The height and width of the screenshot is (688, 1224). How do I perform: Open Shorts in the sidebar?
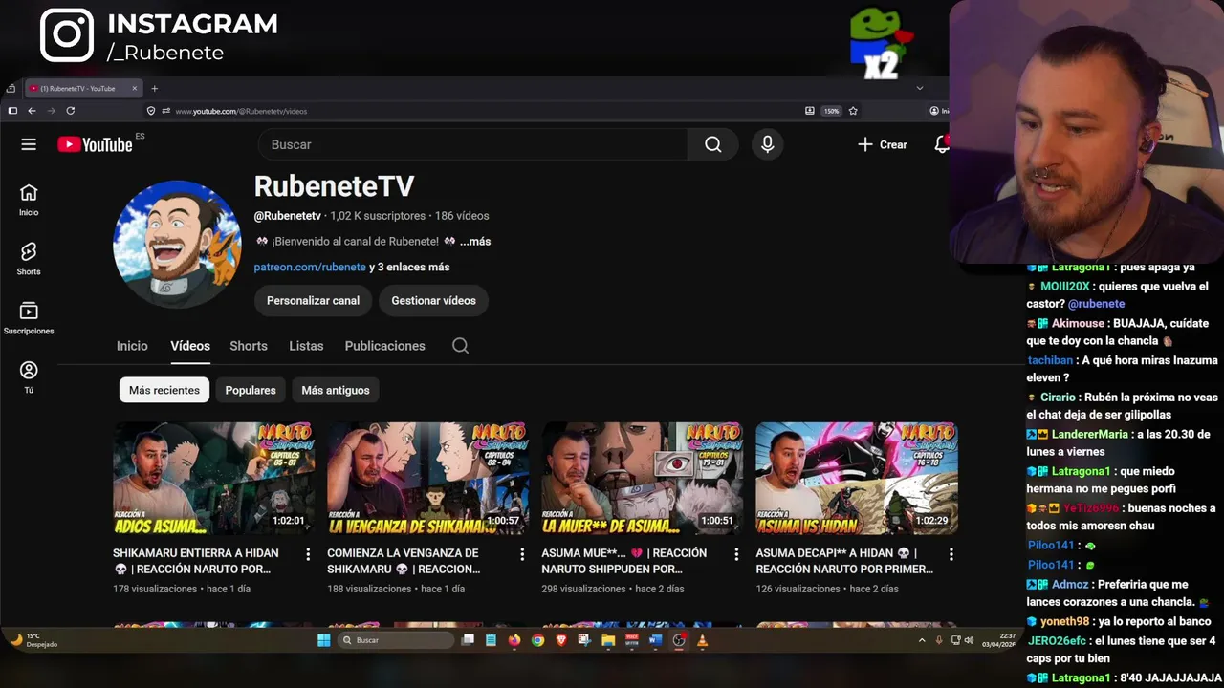click(x=29, y=259)
